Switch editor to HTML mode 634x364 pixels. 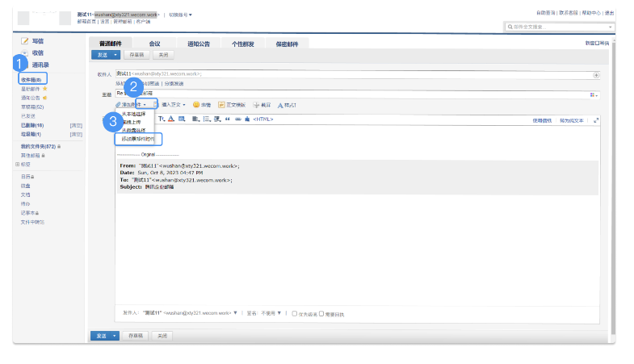(x=263, y=119)
